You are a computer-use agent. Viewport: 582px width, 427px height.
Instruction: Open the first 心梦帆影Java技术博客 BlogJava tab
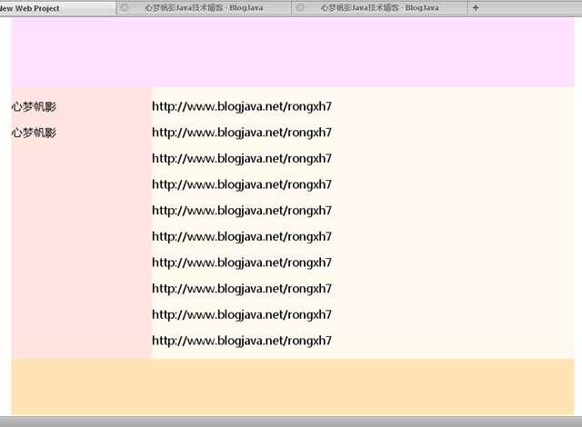tap(204, 8)
